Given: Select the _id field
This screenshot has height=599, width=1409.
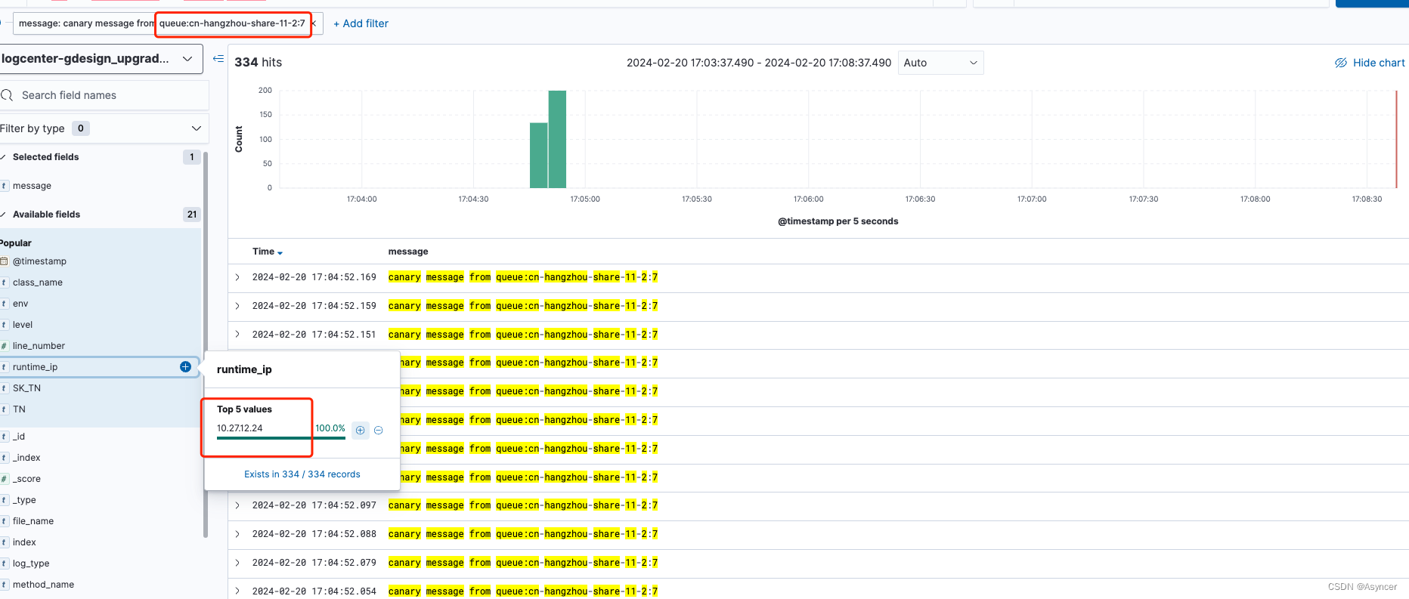Looking at the screenshot, I should tap(19, 437).
